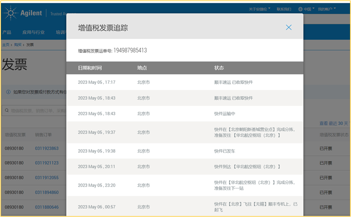Screen dimensions: 351x217
Task: Click the 联系我们 link
Action: [x=284, y=9]
